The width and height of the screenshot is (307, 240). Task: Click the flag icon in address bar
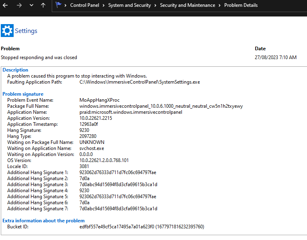tap(58, 5)
